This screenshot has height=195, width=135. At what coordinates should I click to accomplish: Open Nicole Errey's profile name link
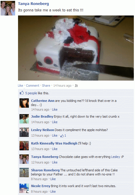(41, 186)
